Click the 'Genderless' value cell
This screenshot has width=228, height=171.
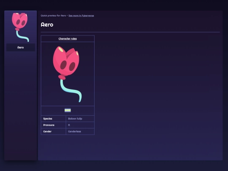[80, 131]
